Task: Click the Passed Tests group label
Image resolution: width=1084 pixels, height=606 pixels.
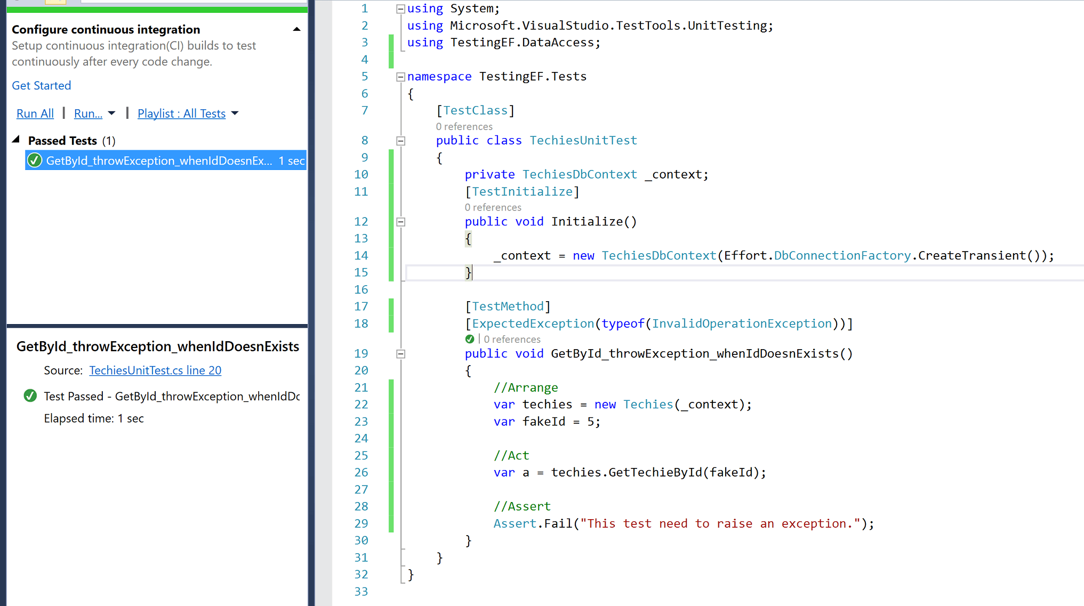Action: coord(62,141)
